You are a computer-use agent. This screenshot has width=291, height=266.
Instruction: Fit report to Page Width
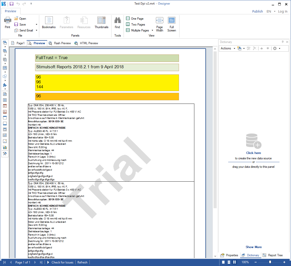coord(160,25)
